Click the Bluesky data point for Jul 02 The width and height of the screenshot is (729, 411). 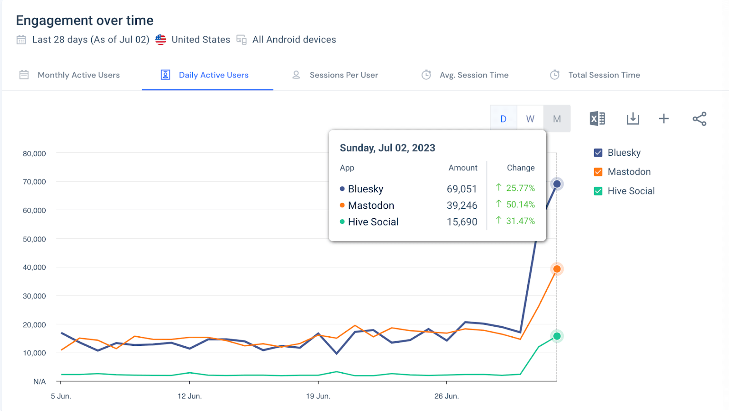click(557, 184)
